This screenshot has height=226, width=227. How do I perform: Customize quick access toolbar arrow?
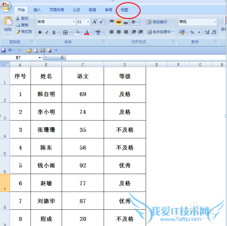pyautogui.click(x=56, y=50)
